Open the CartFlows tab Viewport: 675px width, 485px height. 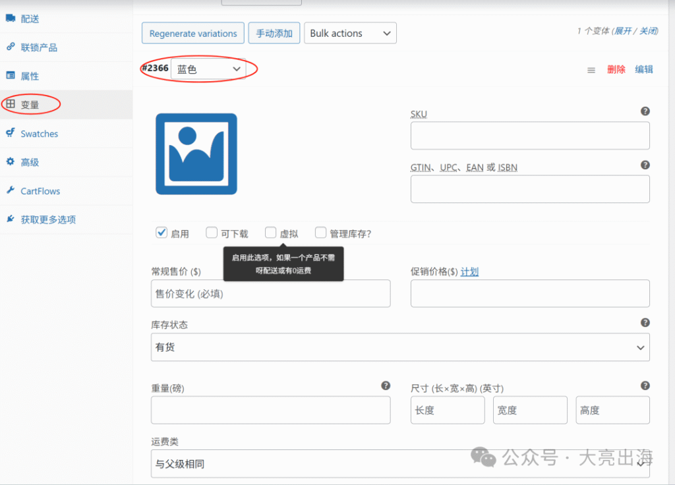tap(67, 190)
